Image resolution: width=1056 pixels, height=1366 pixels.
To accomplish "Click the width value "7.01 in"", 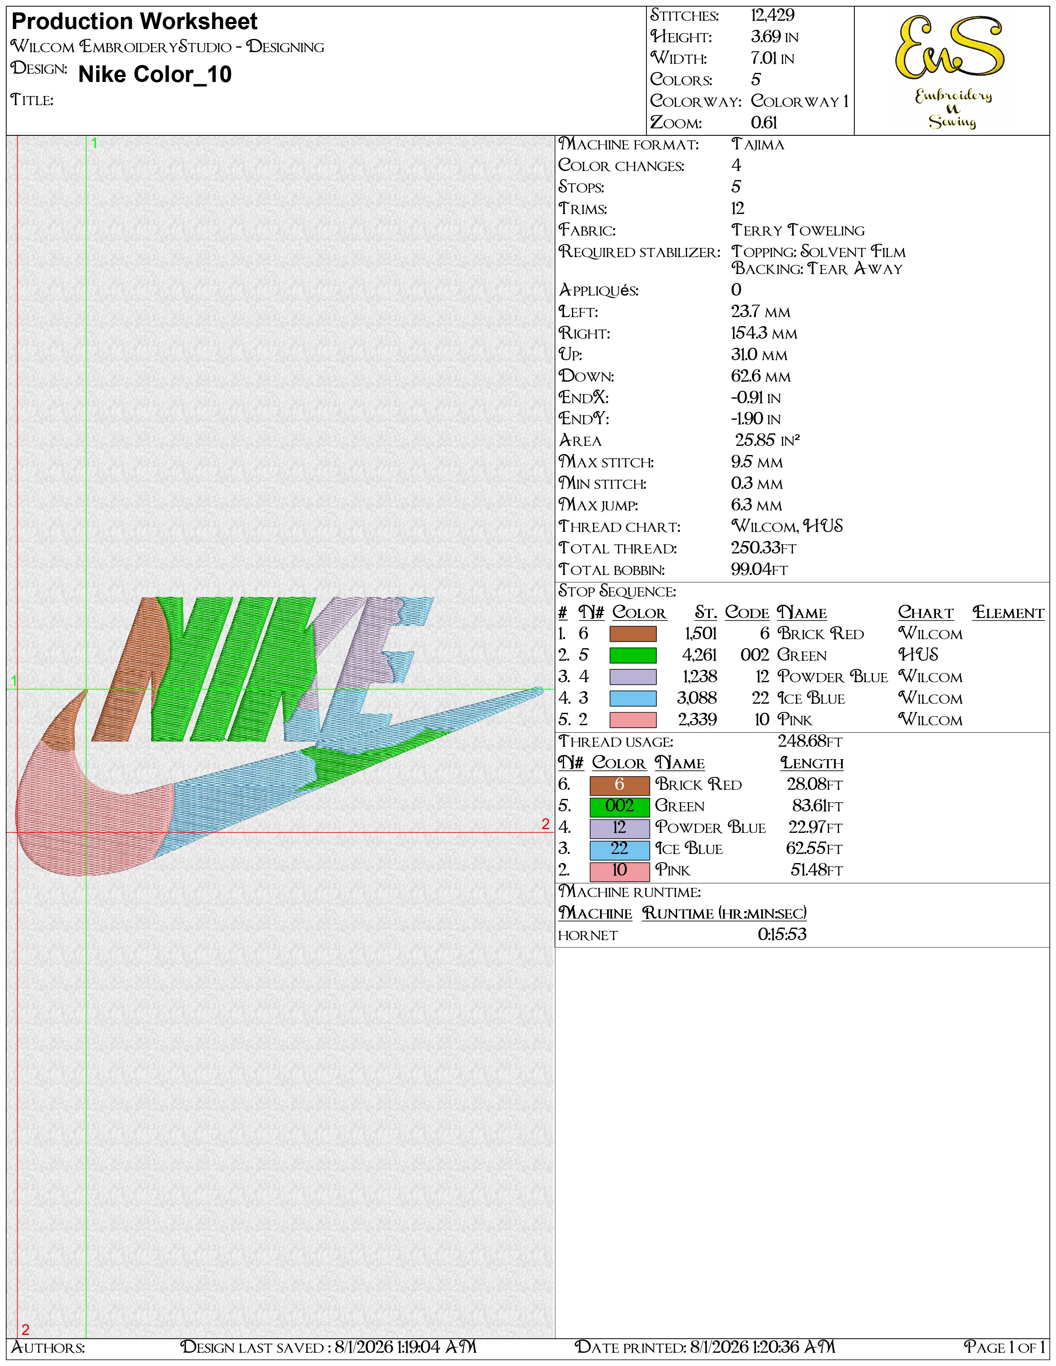I will pyautogui.click(x=773, y=58).
